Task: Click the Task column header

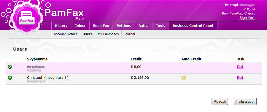Action: 240,59
